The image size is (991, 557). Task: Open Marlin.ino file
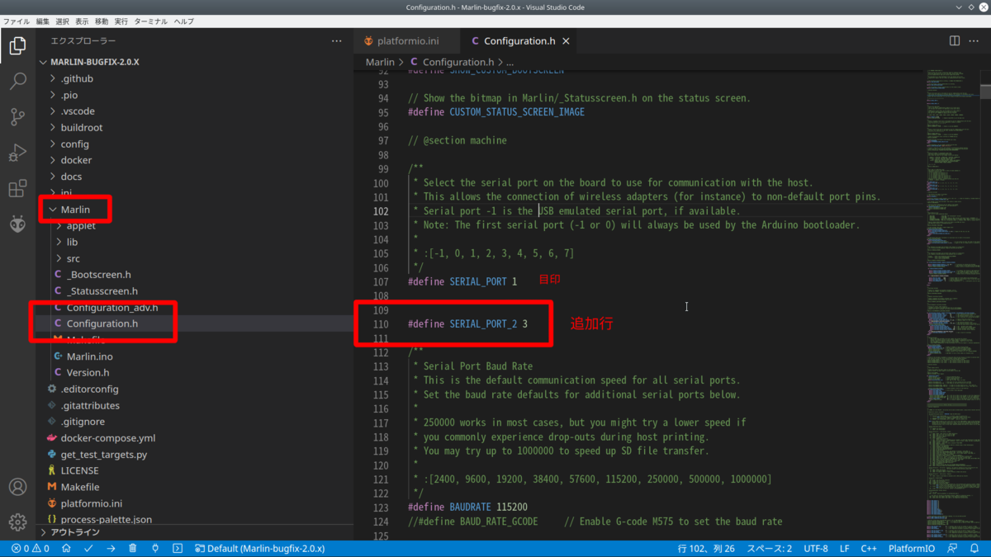90,356
